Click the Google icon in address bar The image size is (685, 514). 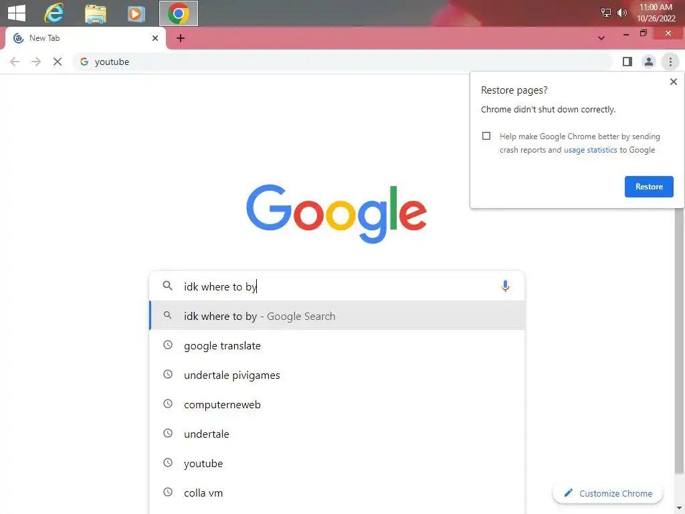pyautogui.click(x=84, y=62)
